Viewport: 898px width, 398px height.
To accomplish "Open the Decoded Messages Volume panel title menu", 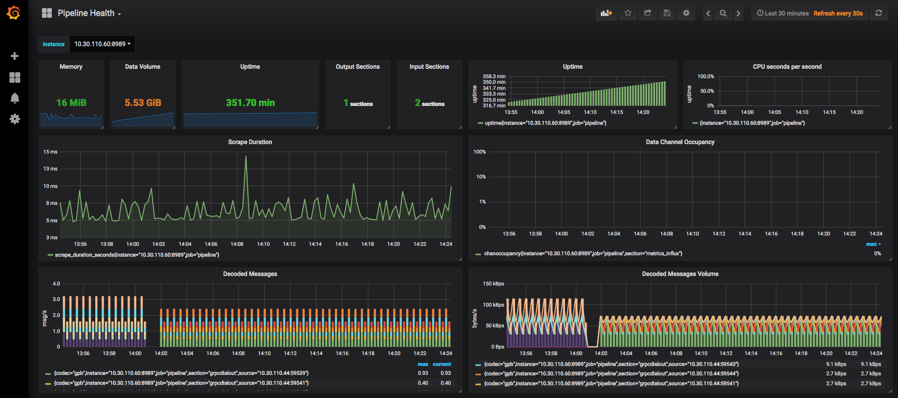I will click(680, 274).
